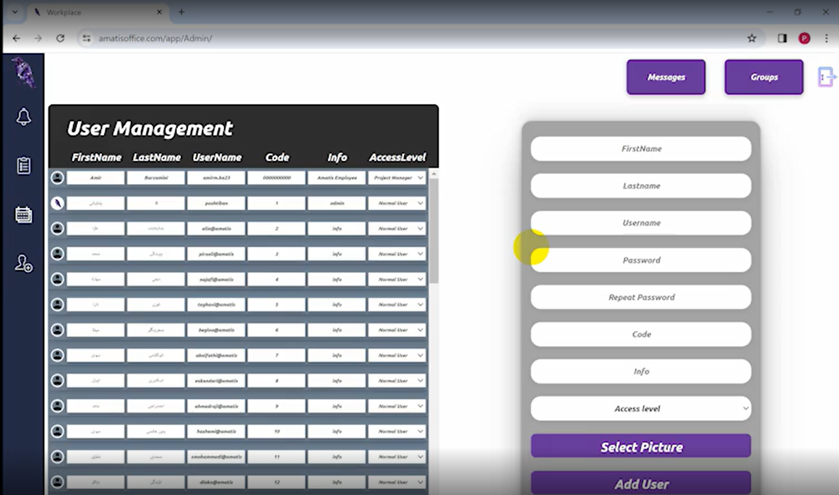Image resolution: width=839 pixels, height=495 pixels.
Task: Open the Groups page
Action: tap(763, 77)
